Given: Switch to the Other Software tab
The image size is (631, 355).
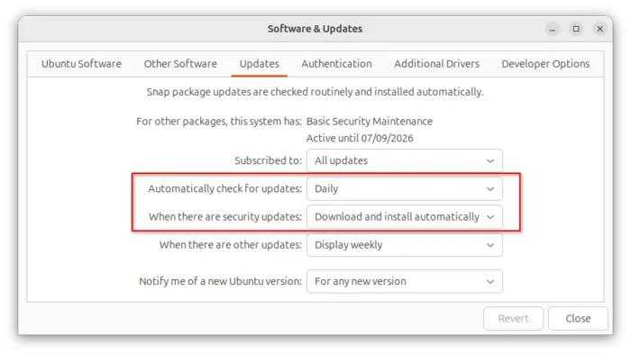Looking at the screenshot, I should [180, 64].
